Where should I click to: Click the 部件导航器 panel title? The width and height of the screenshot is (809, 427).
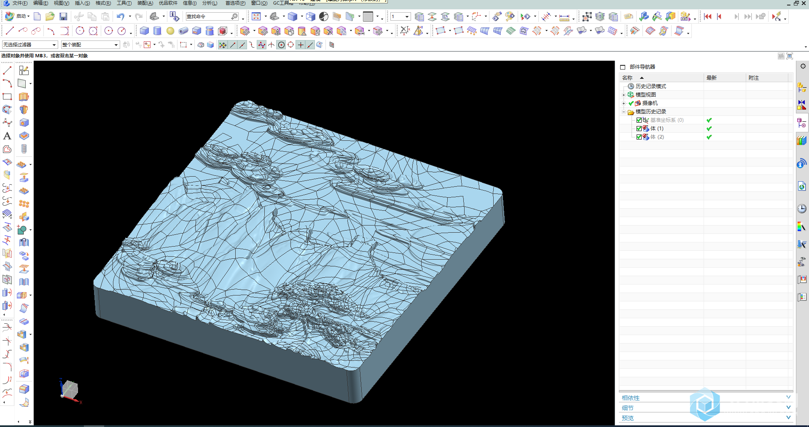[x=642, y=67]
